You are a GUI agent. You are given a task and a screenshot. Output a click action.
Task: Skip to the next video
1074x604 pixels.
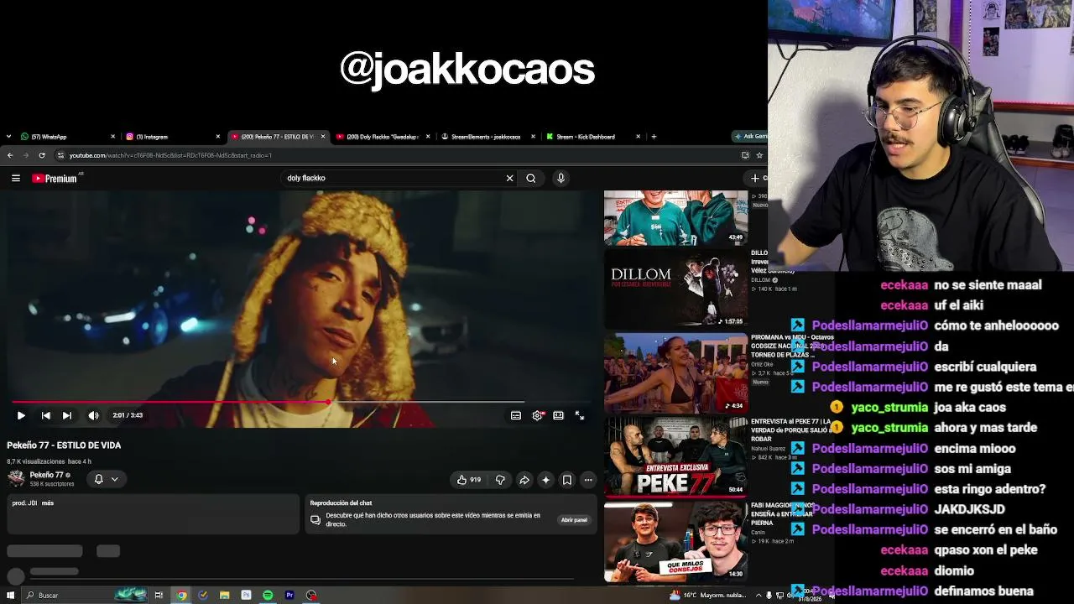click(x=67, y=415)
